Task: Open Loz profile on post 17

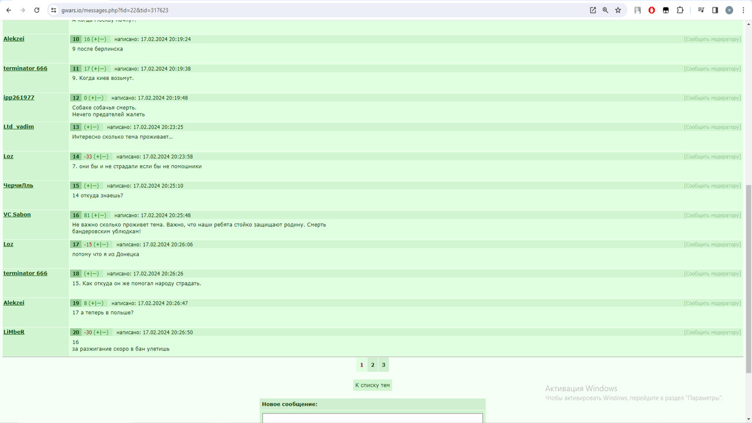Action: tap(8, 244)
